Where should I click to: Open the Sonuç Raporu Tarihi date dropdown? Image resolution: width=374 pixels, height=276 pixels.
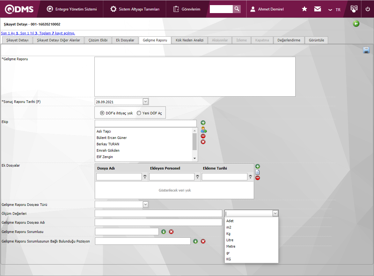click(x=145, y=102)
